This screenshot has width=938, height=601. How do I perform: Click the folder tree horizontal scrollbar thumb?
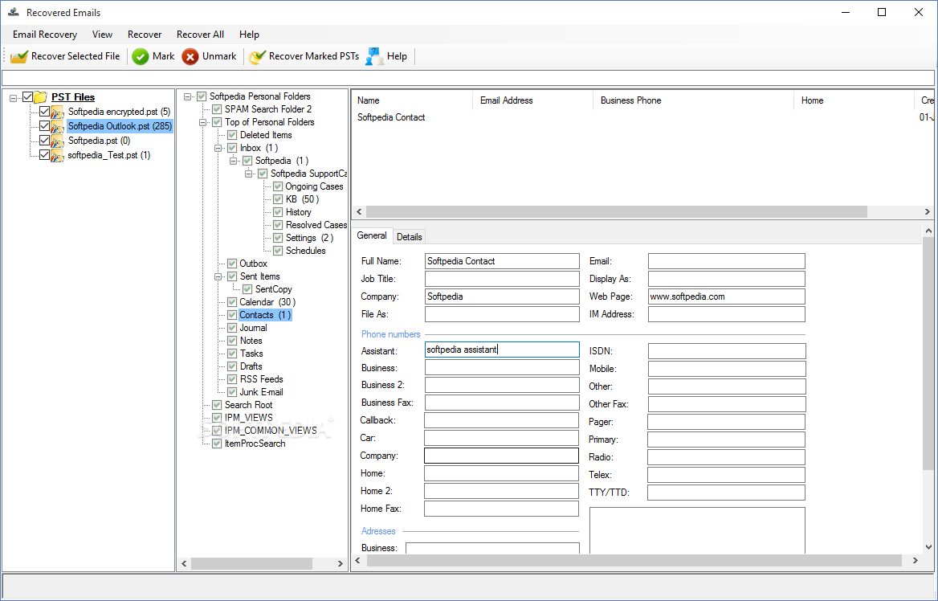click(252, 564)
